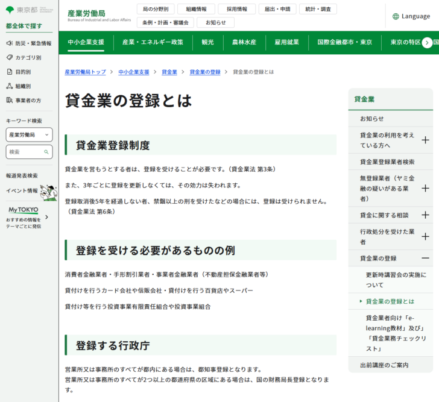Open 条例・計画・審議会 header menu
This screenshot has width=439, height=402.
point(165,22)
